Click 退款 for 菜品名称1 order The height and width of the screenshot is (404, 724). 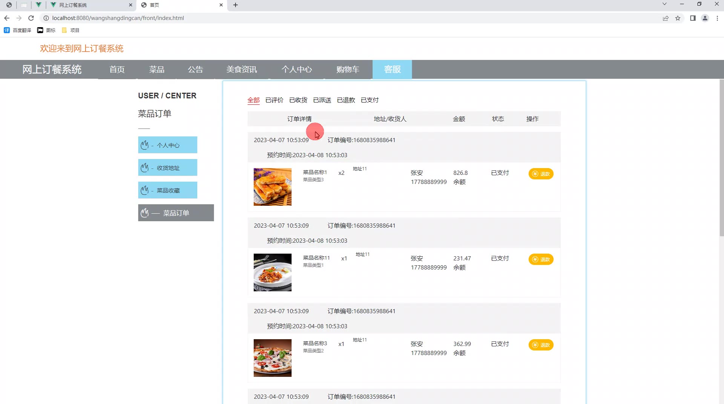pos(541,174)
